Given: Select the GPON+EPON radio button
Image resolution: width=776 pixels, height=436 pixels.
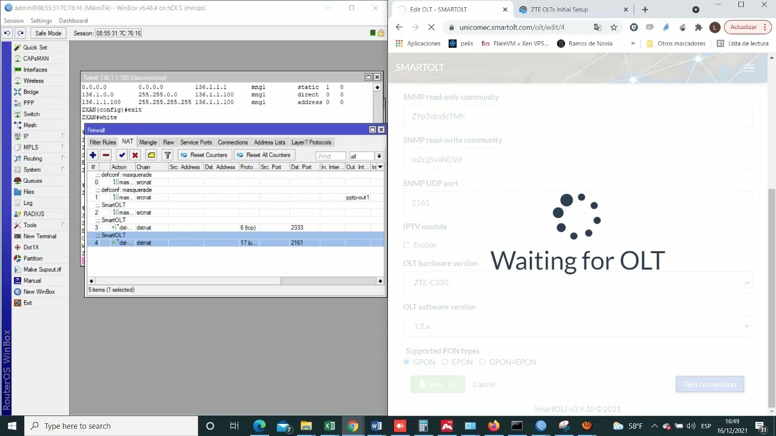Looking at the screenshot, I should pyautogui.click(x=483, y=362).
